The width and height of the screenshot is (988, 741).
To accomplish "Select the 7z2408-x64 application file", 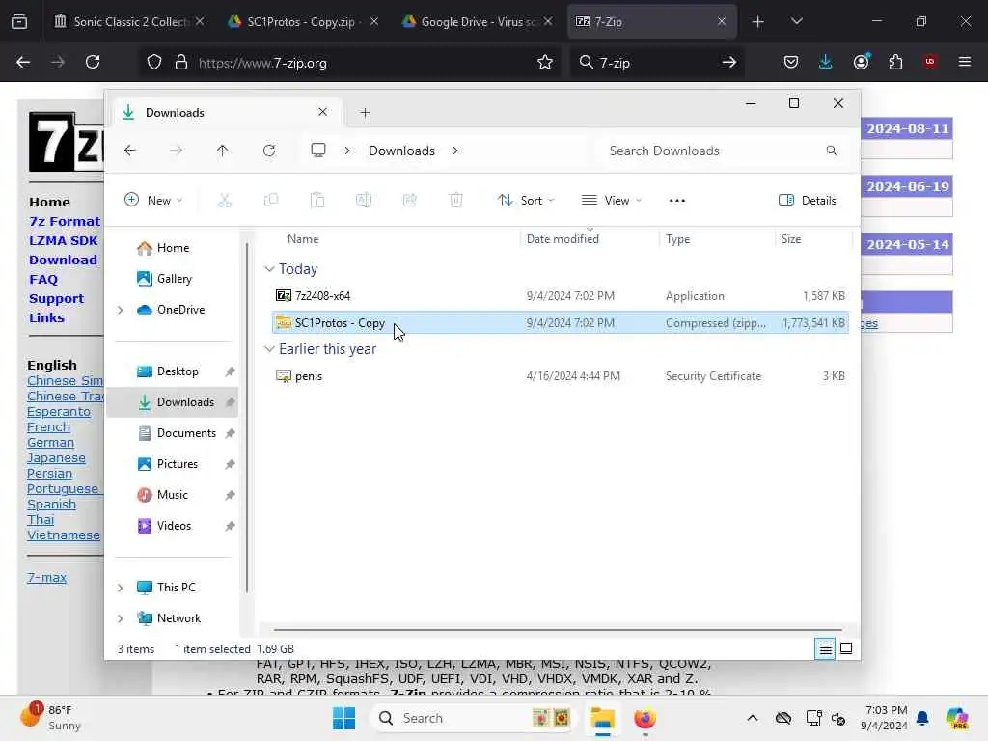I will pyautogui.click(x=561, y=295).
